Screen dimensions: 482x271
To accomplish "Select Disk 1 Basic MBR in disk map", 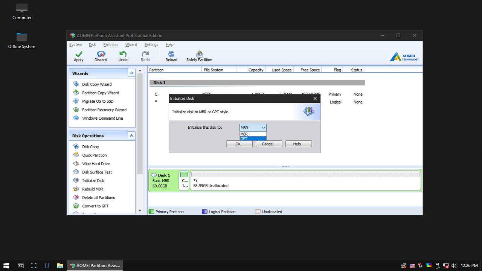I will pyautogui.click(x=164, y=181).
